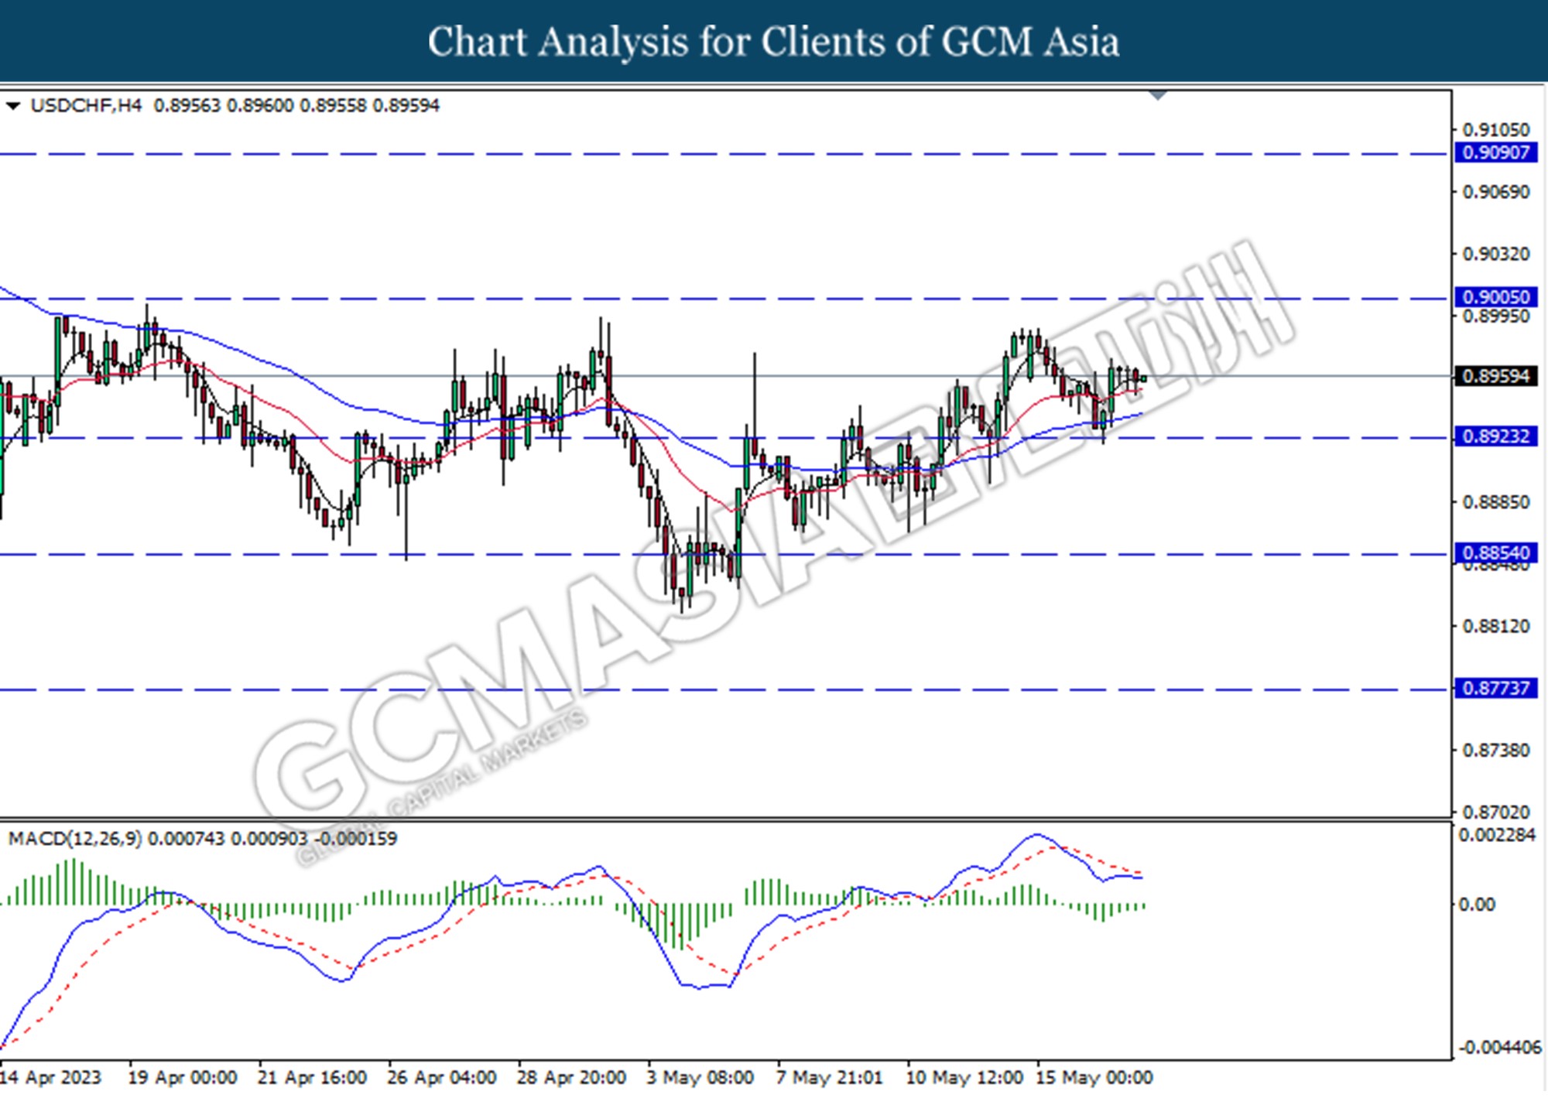
Task: Click the 0.88850 price scale value
Action: pos(1496,502)
